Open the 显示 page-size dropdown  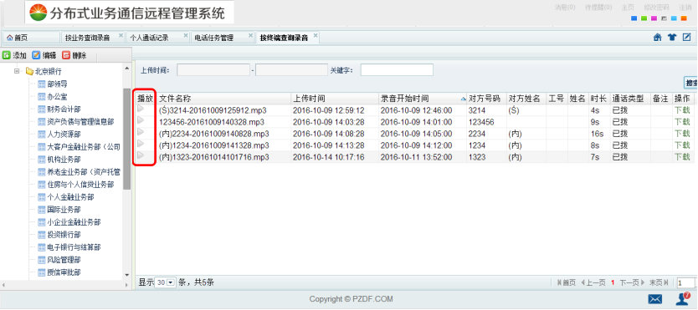[166, 282]
